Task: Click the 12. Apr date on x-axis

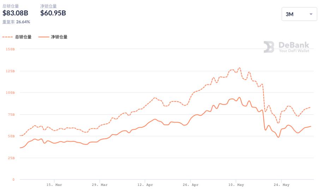Action: point(145,185)
